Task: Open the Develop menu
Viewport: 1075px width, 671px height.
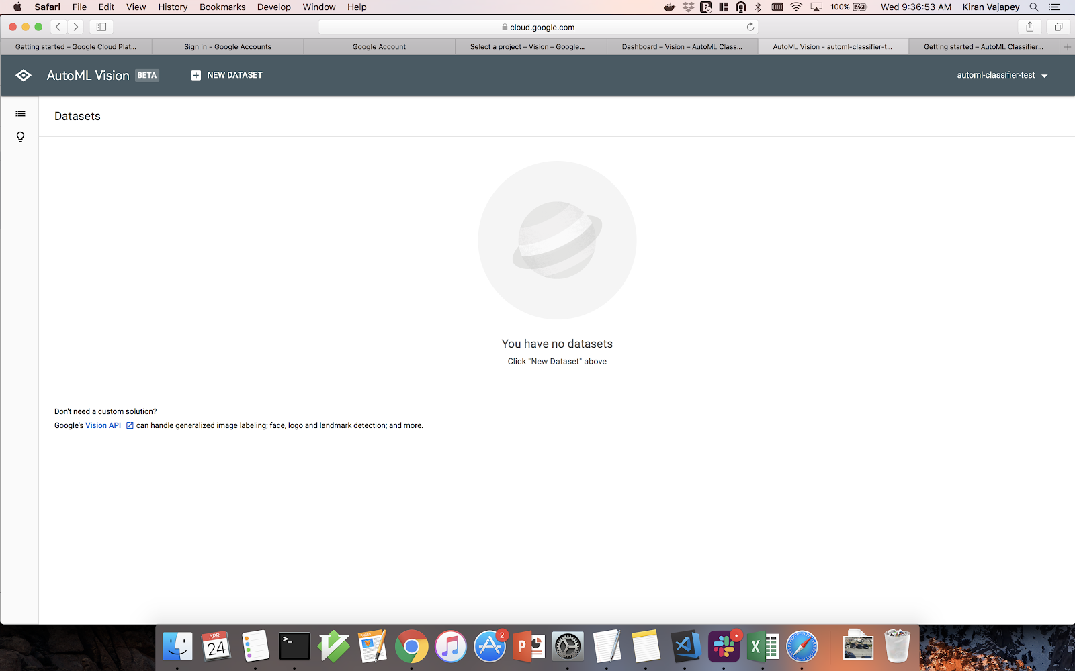Action: [273, 7]
